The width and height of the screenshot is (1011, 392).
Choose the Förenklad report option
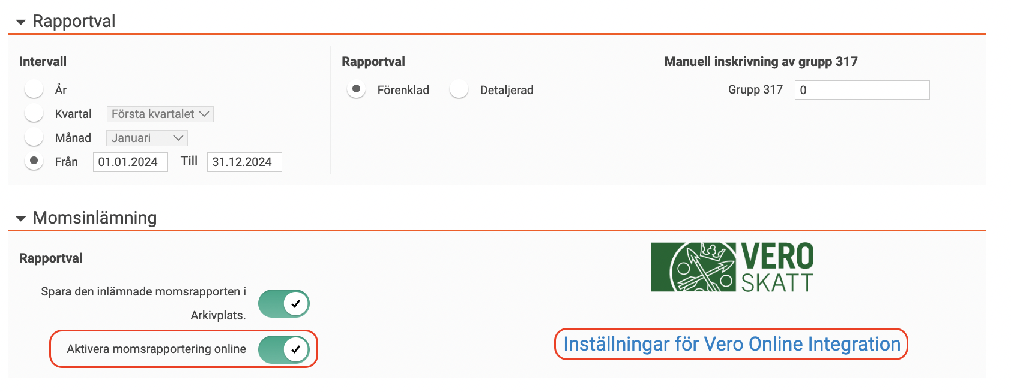(x=357, y=89)
